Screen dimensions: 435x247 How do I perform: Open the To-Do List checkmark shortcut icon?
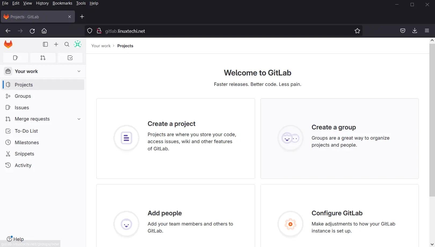[70, 57]
